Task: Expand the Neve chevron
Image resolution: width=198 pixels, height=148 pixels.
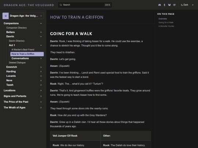Action: 41,80
